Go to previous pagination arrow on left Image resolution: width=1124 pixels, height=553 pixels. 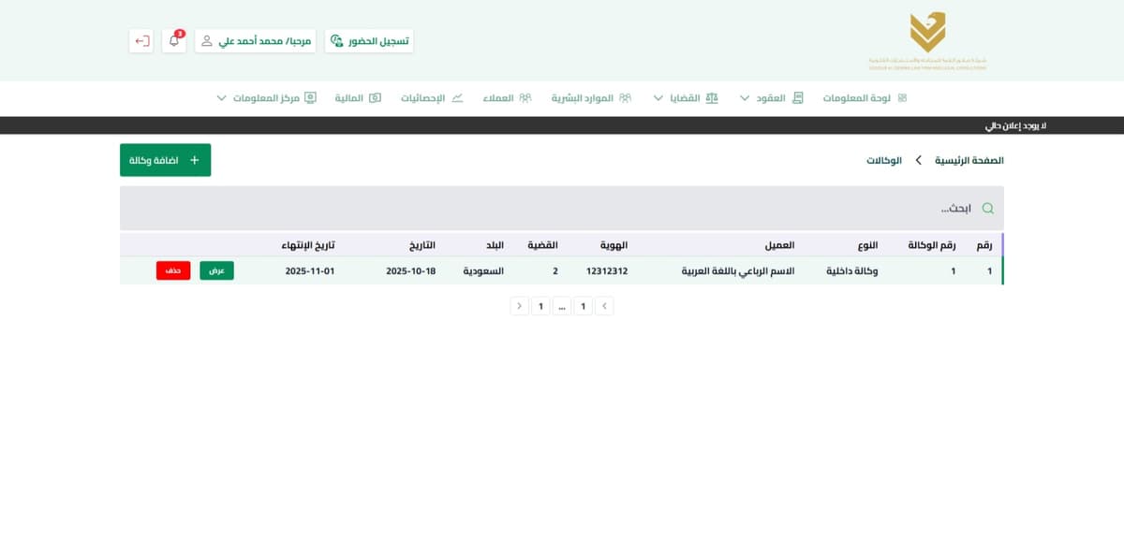520,306
